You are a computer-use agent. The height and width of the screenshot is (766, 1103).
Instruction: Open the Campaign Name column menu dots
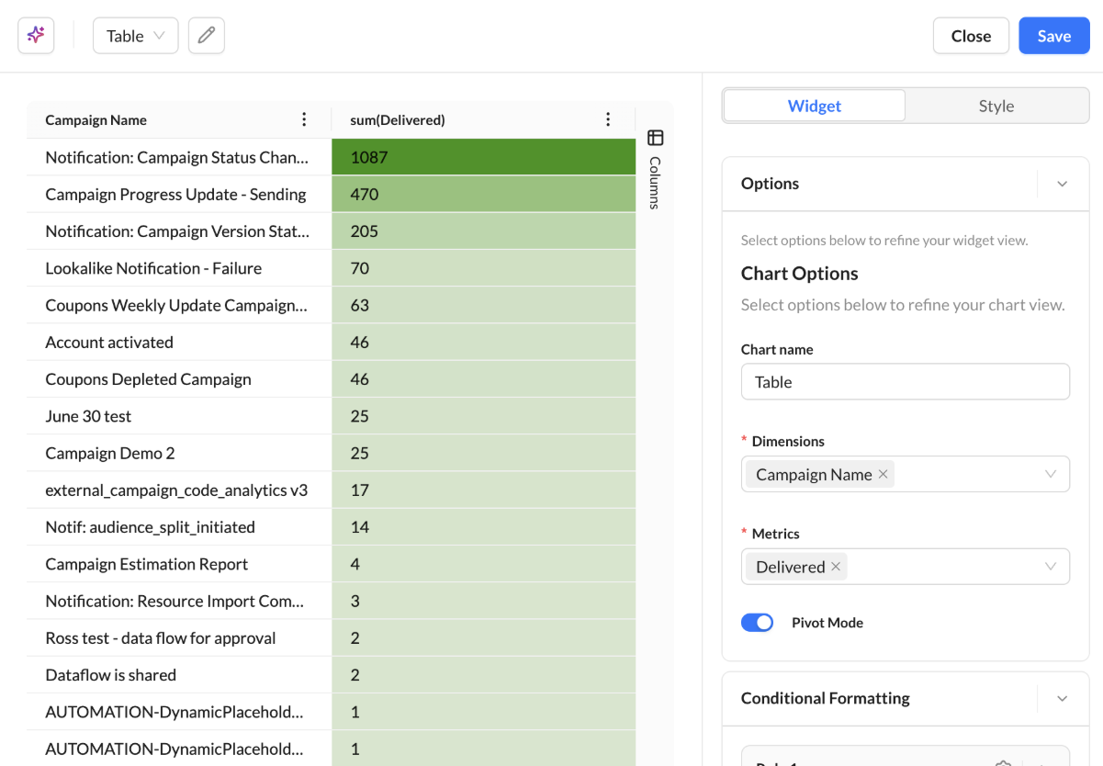pos(305,119)
